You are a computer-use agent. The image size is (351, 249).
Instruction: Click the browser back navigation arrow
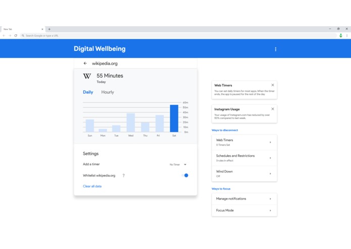[4, 35]
